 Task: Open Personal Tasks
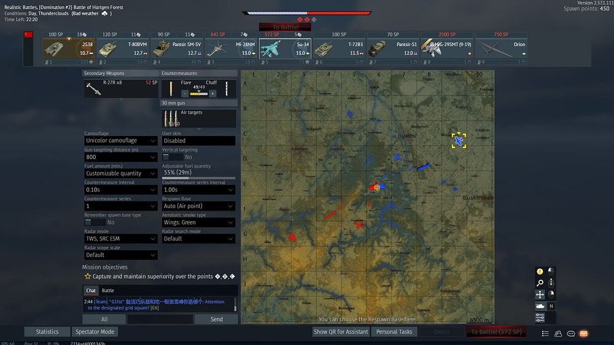pos(394,331)
